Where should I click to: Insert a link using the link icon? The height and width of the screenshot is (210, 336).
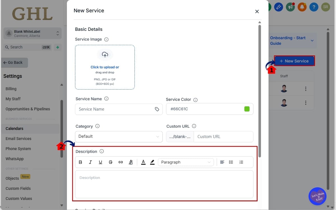click(x=121, y=162)
